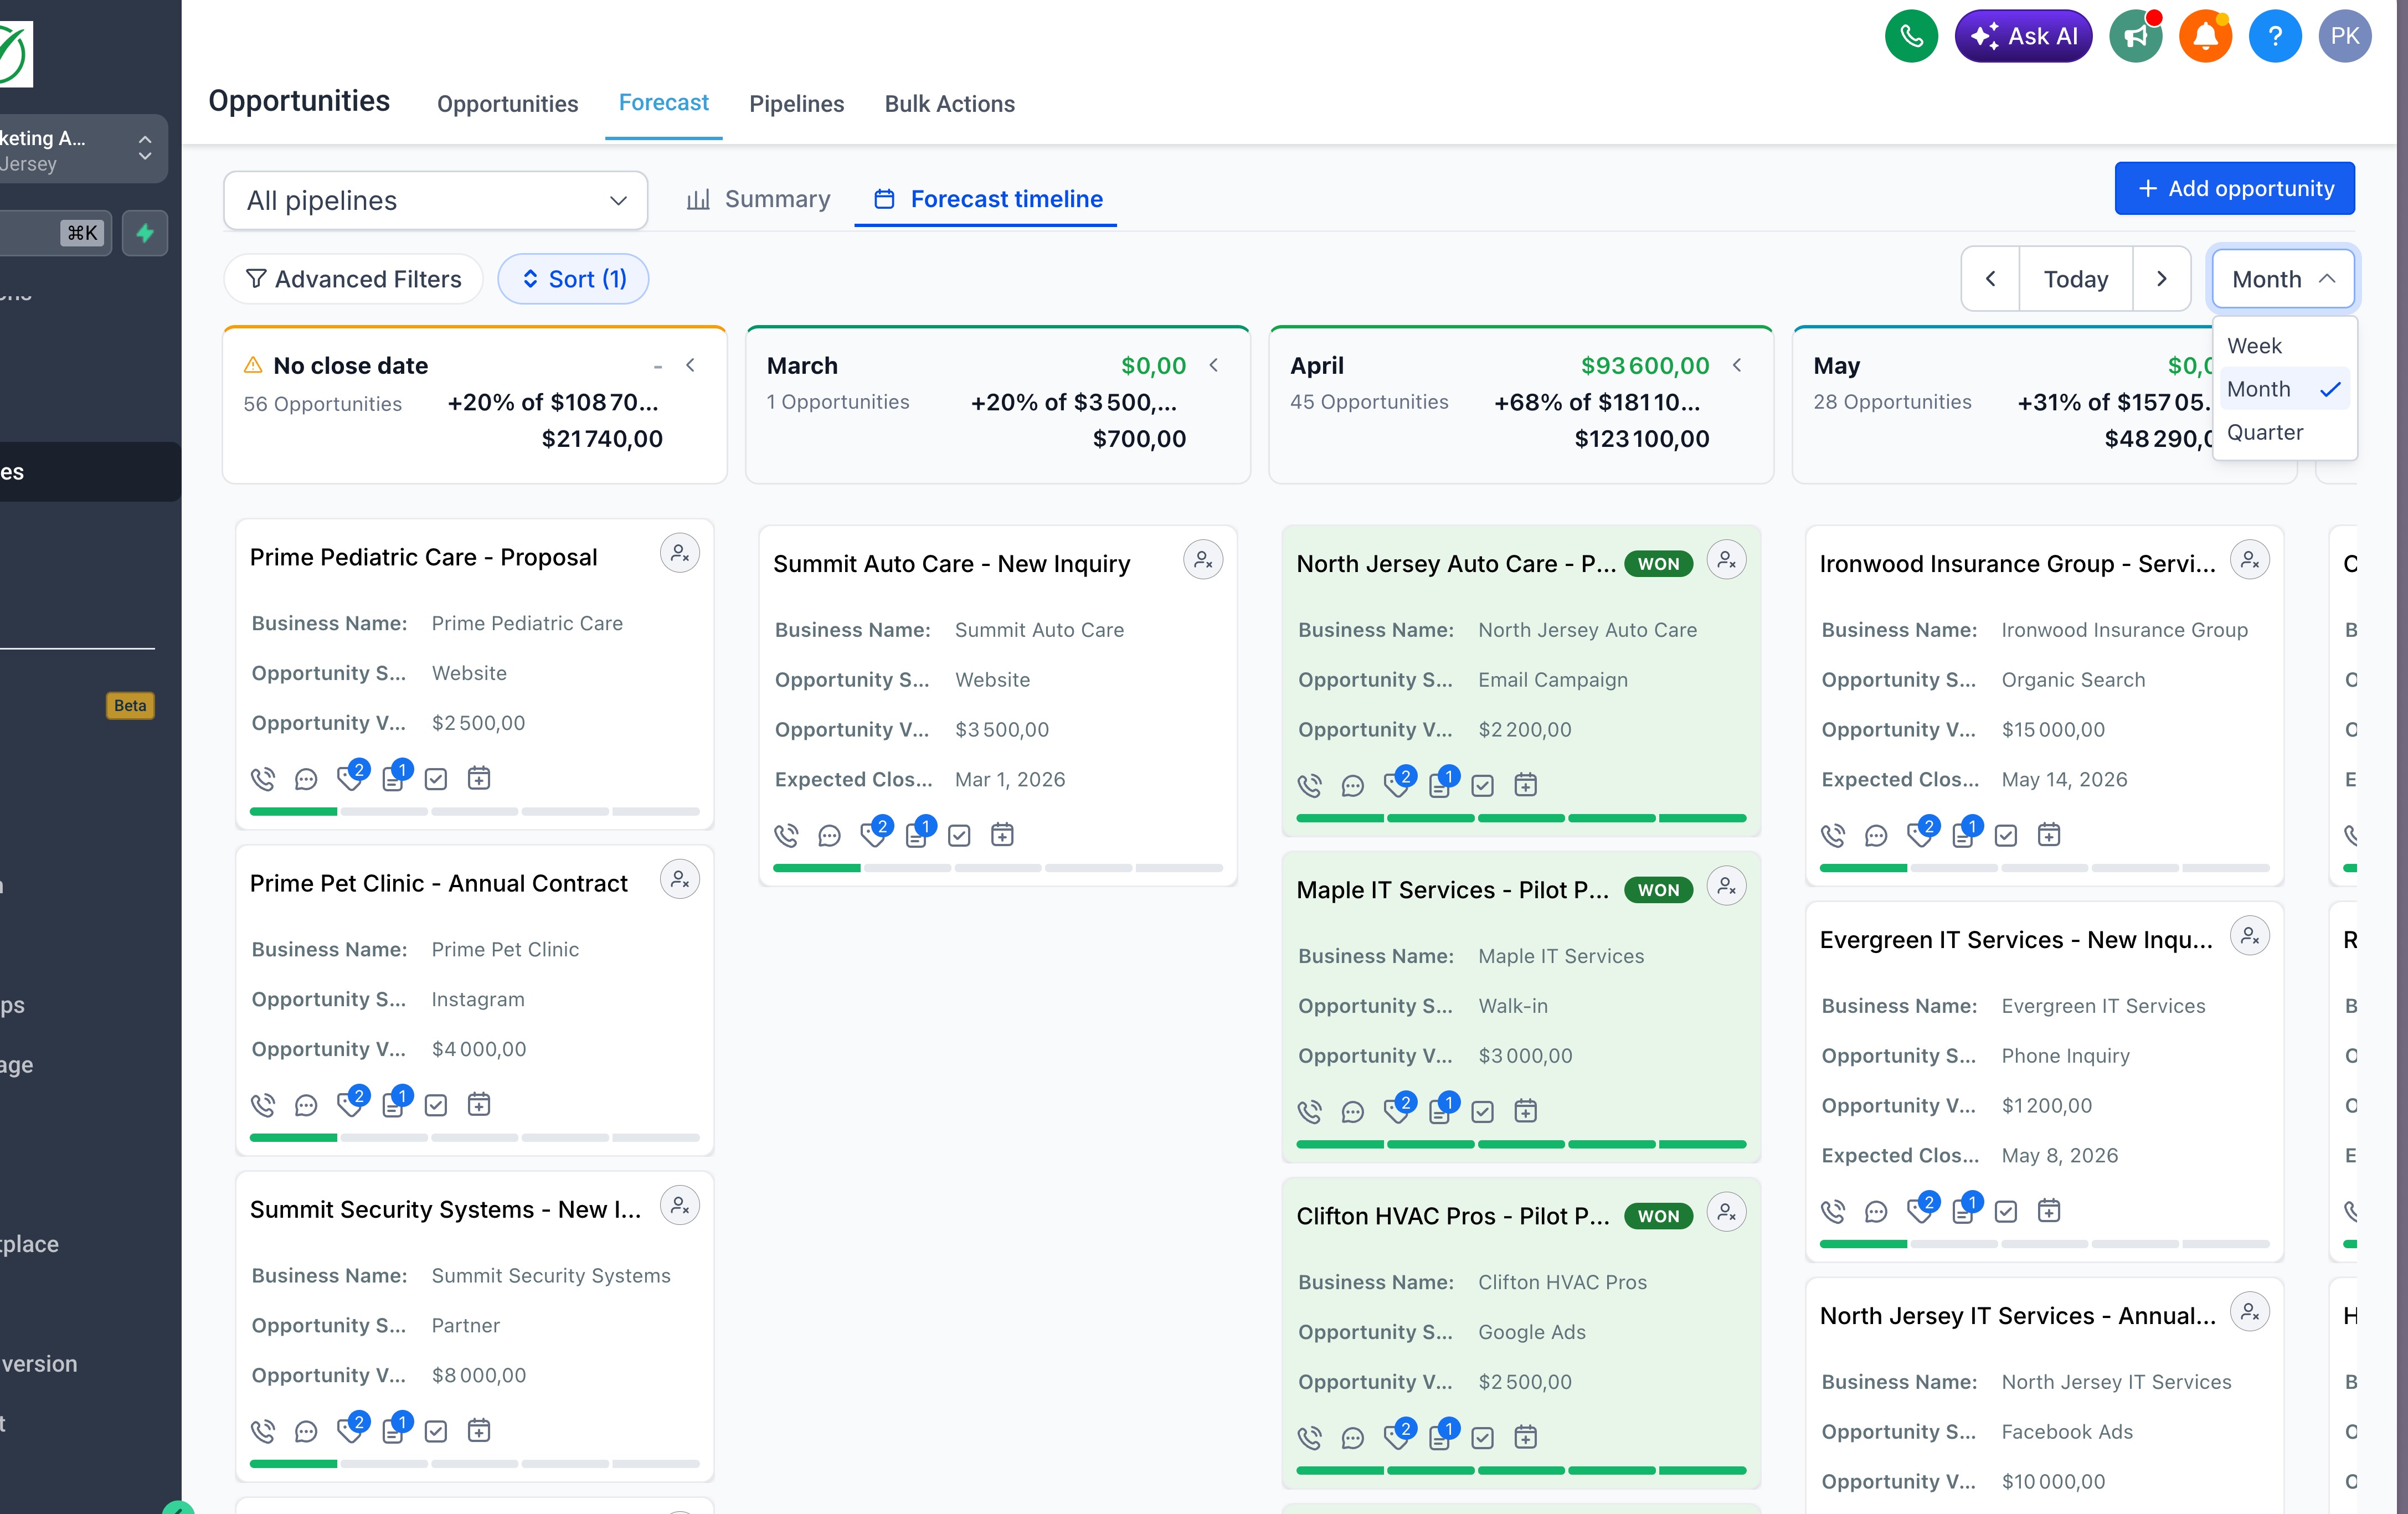Open the chat icon on Summit Auto Care card
The height and width of the screenshot is (1514, 2408).
coord(829,835)
